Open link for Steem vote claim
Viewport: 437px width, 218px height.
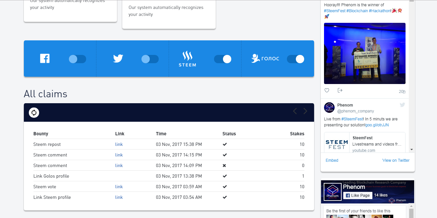119,187
